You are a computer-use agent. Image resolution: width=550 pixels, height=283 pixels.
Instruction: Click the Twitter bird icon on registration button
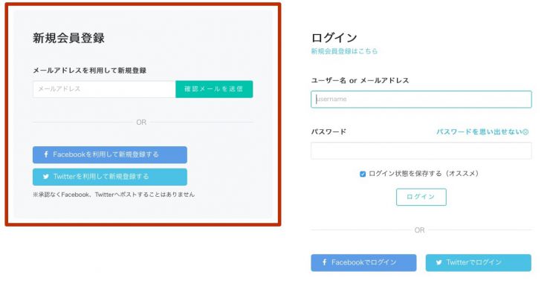click(46, 177)
